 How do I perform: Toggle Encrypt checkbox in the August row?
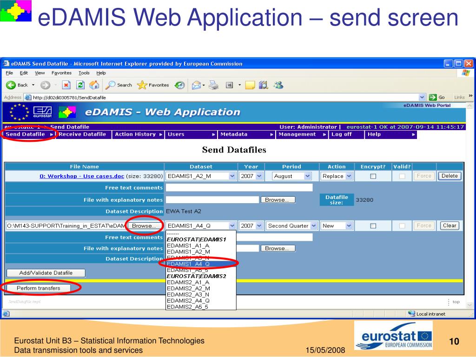click(373, 176)
